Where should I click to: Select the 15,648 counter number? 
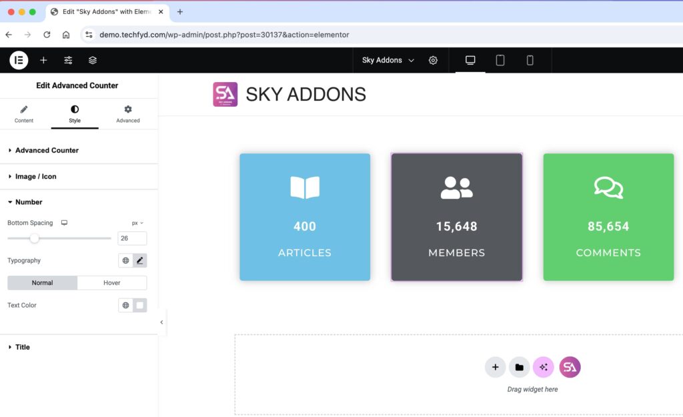pos(456,227)
